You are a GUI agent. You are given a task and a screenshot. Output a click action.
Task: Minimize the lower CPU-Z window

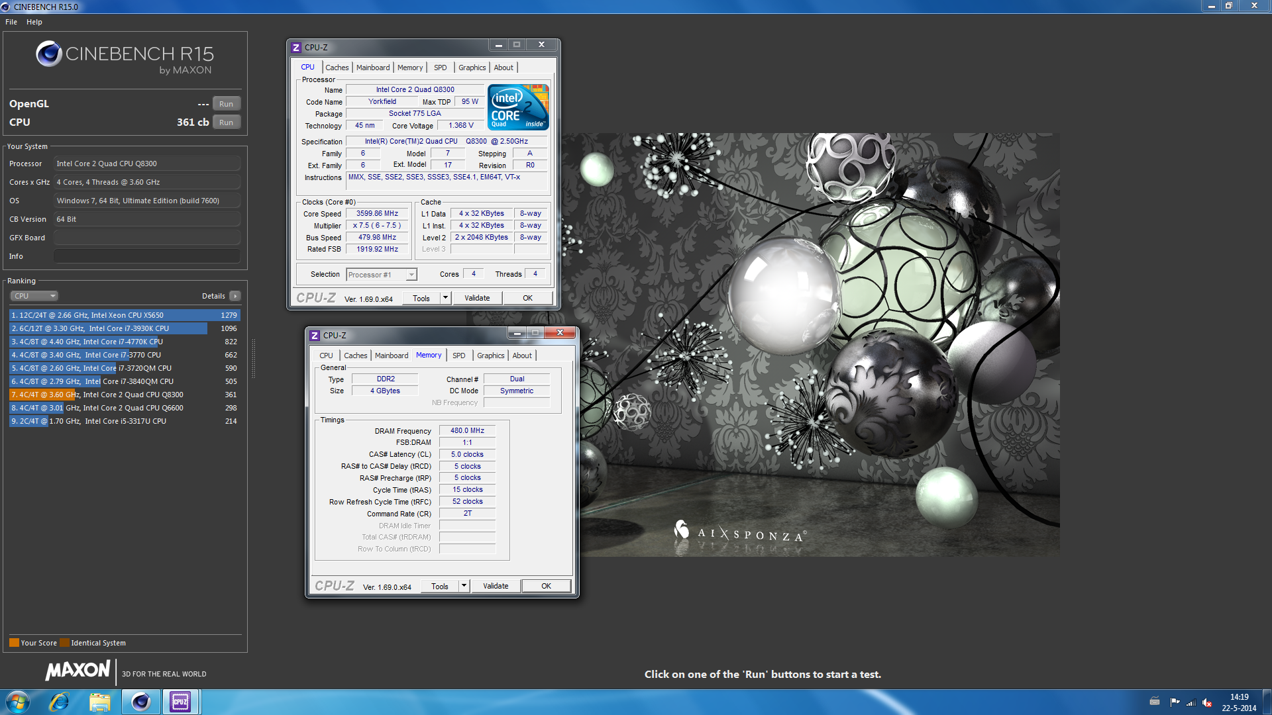[517, 333]
